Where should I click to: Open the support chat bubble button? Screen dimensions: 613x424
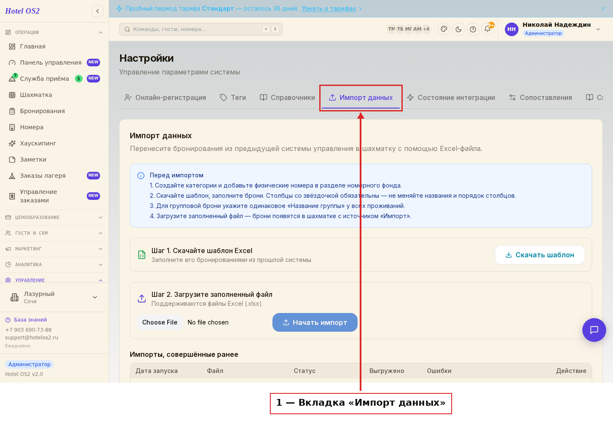tap(594, 330)
